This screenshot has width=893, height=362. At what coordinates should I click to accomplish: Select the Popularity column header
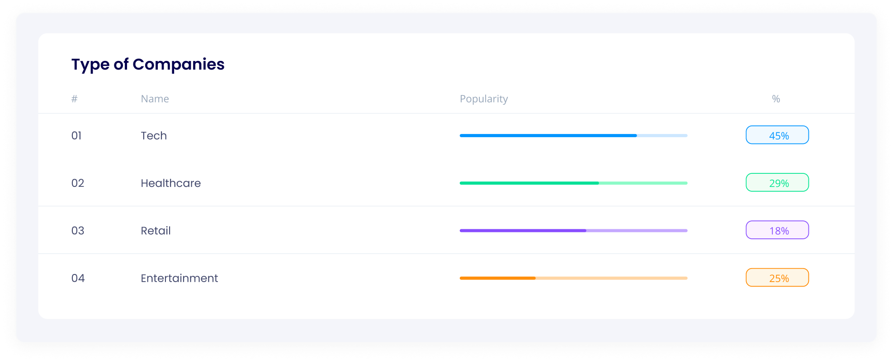[x=484, y=99]
